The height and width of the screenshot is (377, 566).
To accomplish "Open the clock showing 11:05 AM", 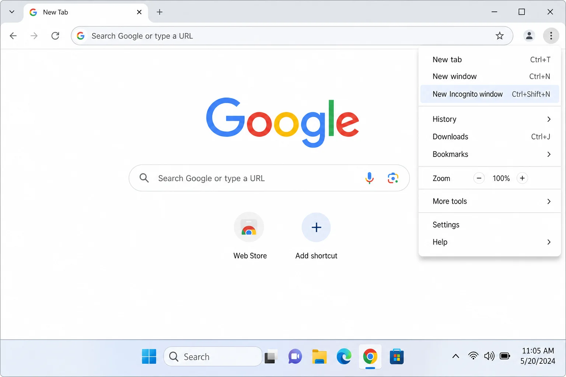I will (538, 356).
